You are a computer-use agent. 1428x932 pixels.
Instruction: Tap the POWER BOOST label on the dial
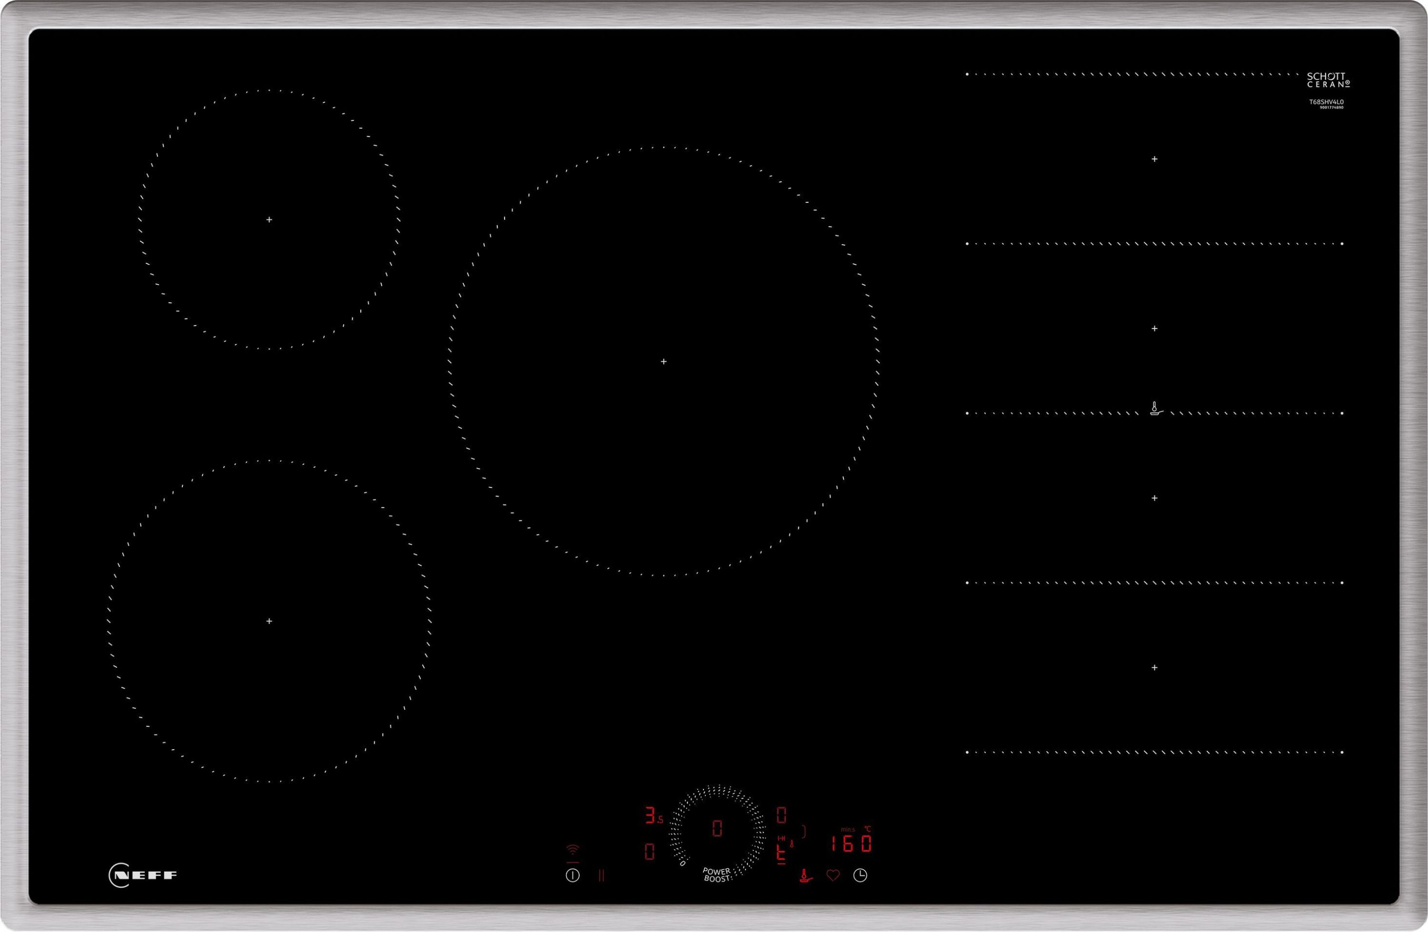pos(717,874)
